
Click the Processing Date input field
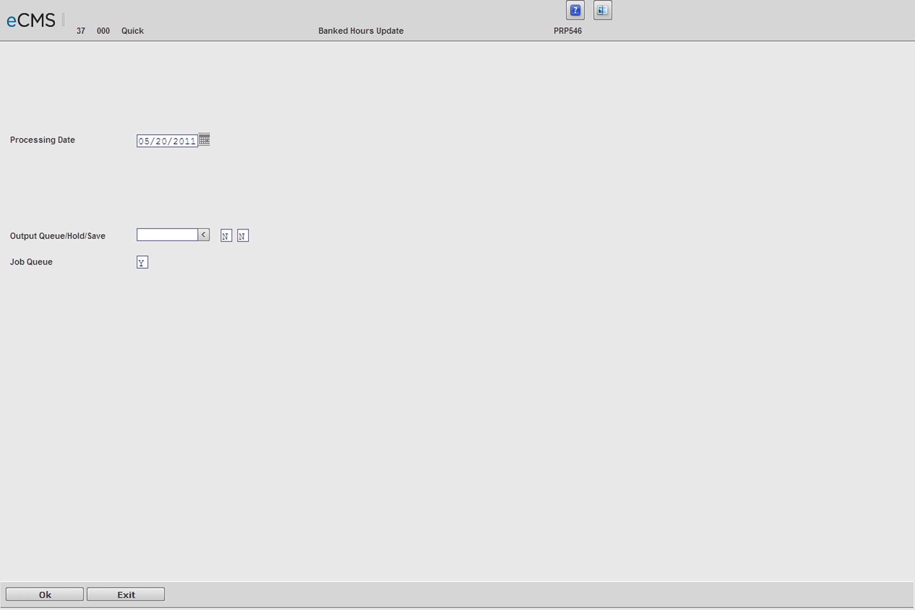point(167,141)
